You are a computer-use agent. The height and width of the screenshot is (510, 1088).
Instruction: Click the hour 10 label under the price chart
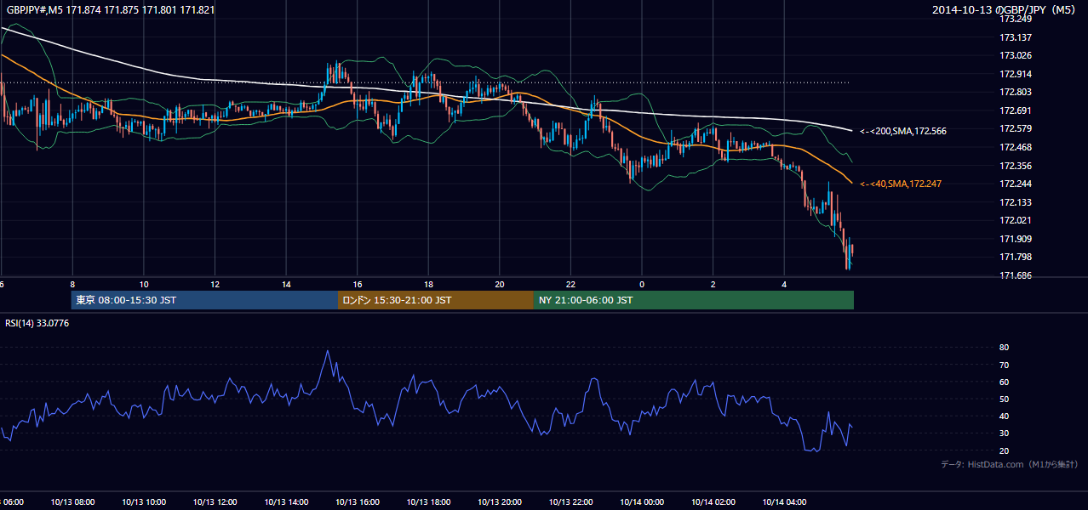[144, 284]
